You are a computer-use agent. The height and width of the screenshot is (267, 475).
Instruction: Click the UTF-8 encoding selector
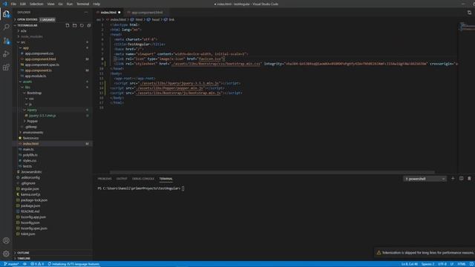pyautogui.click(x=442, y=264)
